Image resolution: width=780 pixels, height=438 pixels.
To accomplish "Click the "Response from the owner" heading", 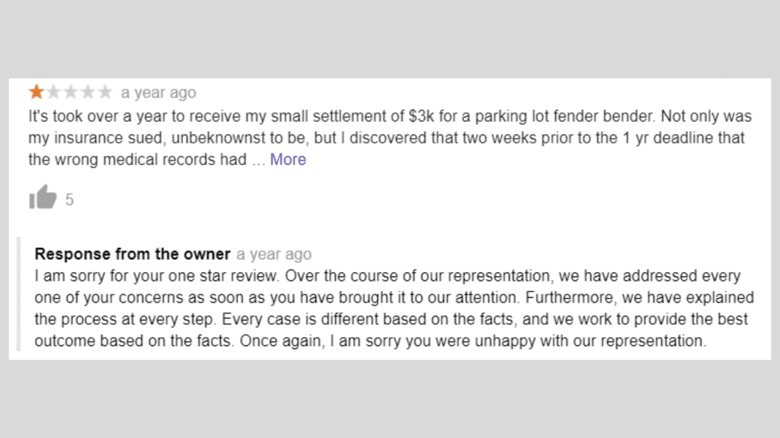I will pyautogui.click(x=133, y=254).
